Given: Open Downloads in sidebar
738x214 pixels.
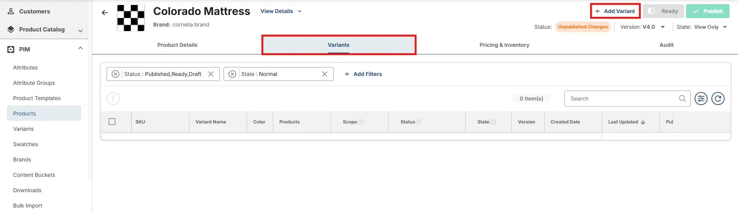Looking at the screenshot, I should (x=27, y=190).
